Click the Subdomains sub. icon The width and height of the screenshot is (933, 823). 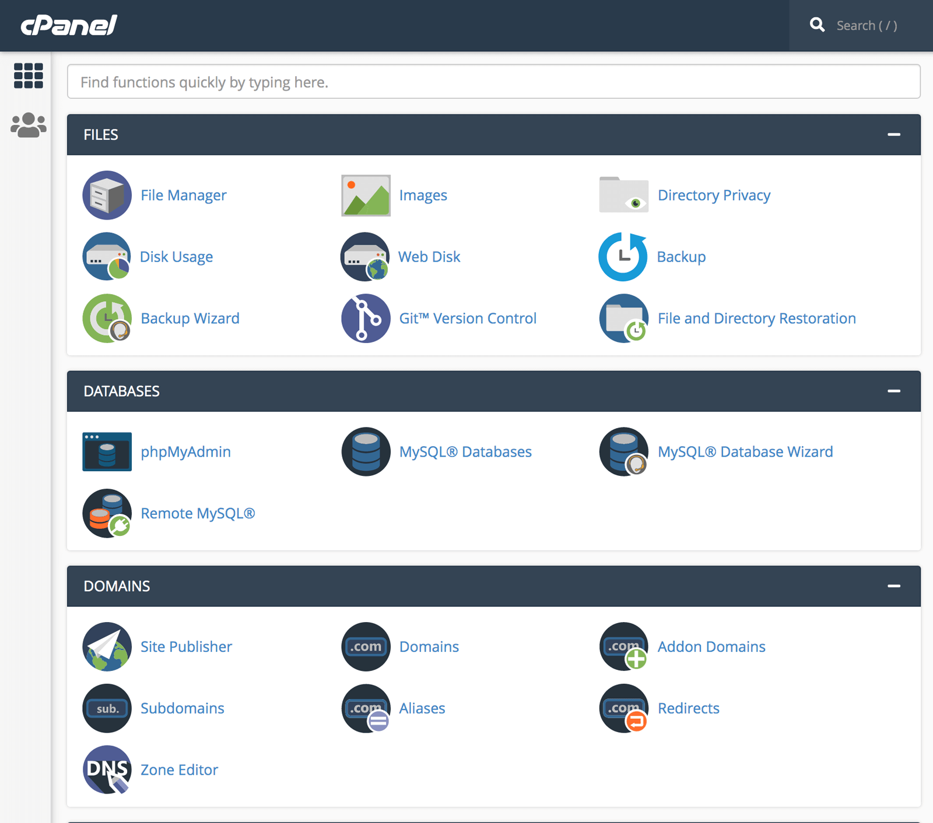107,708
